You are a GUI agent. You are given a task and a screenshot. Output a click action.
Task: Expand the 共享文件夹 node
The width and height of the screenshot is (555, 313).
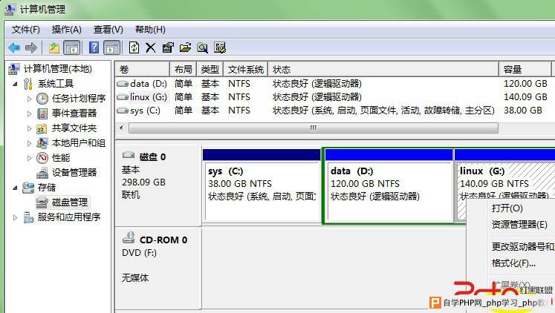coord(30,128)
